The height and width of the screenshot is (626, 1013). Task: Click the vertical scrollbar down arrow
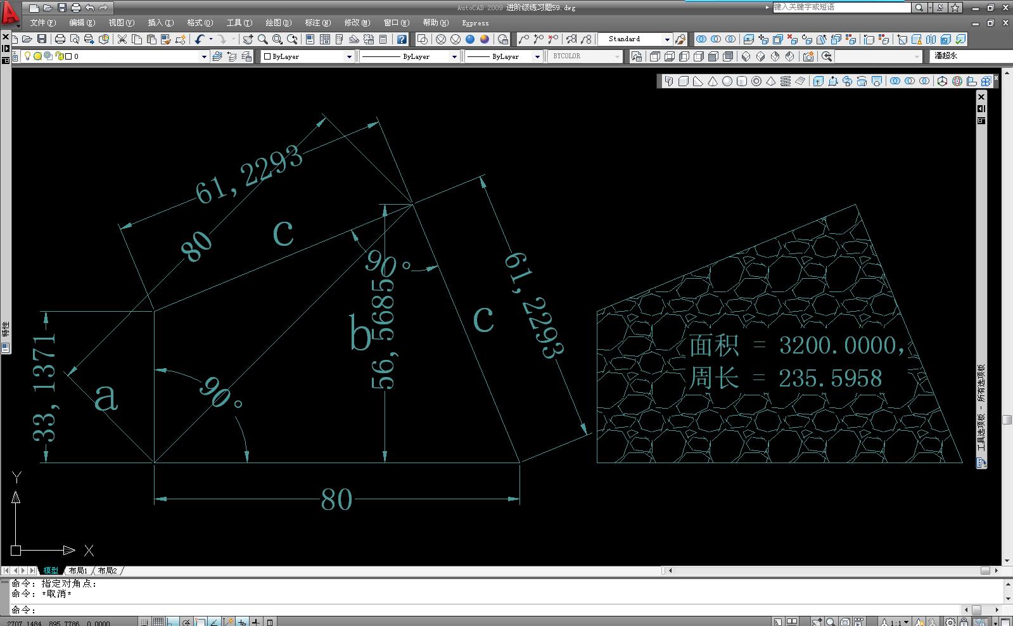point(1007,561)
